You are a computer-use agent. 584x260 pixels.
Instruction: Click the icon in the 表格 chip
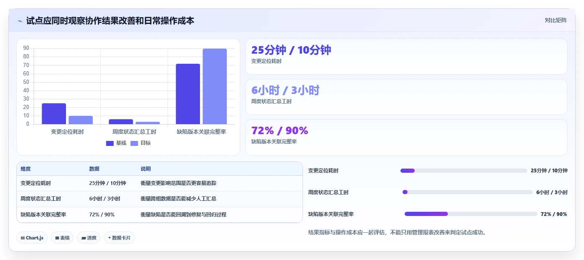pyautogui.click(x=57, y=238)
